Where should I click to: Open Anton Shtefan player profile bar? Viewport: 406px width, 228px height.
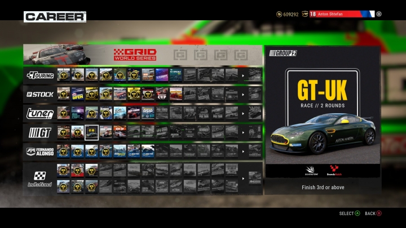[342, 14]
